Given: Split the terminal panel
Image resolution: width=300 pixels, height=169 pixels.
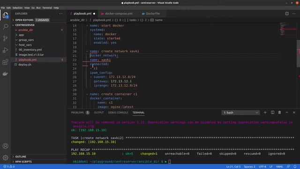Looking at the screenshot, I should click(x=272, y=113).
